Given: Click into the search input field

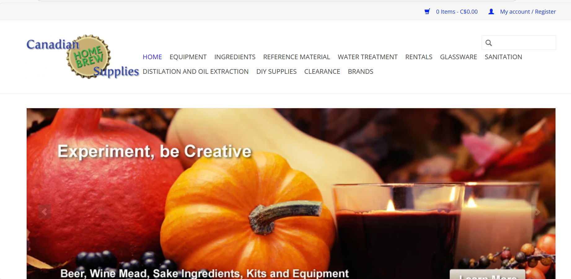Looking at the screenshot, I should pos(519,43).
